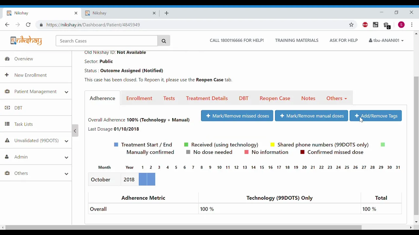
Task: Click the New Enrollment plus icon
Action: [7, 75]
